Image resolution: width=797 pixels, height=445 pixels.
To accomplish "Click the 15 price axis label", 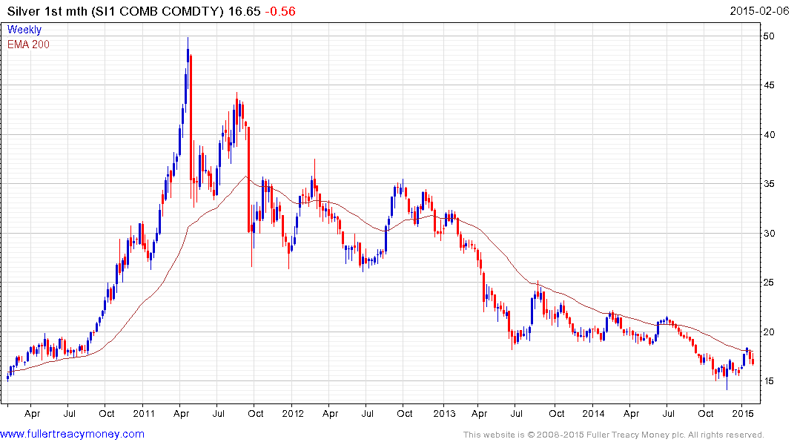I will point(769,381).
